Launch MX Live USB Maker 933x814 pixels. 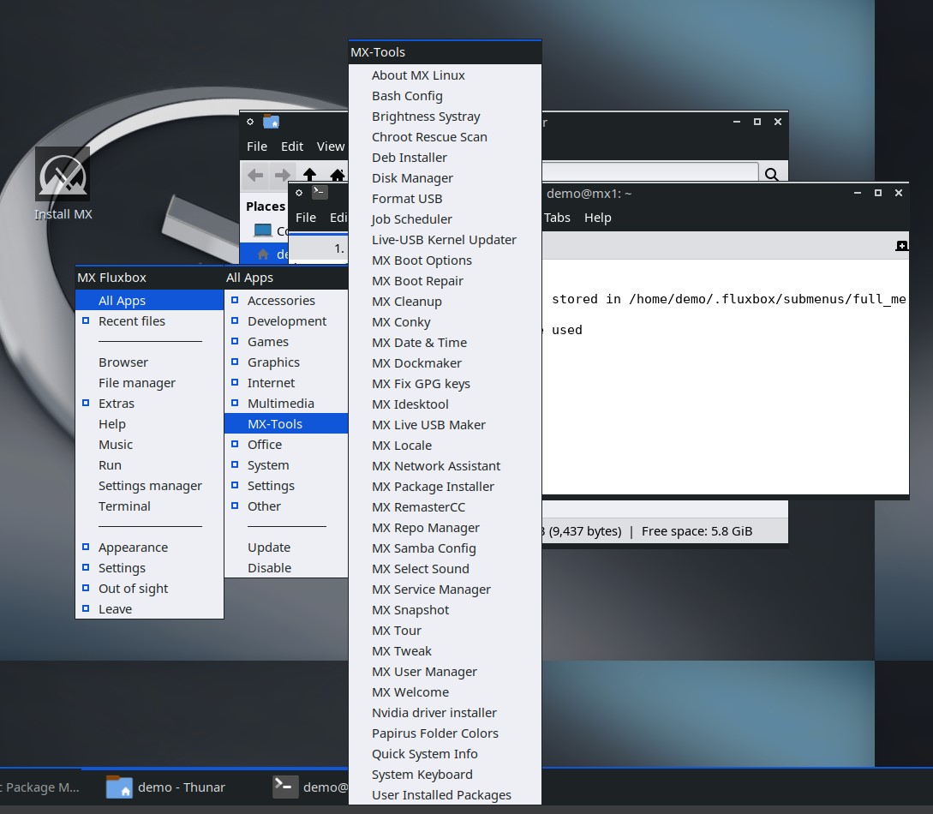point(445,425)
